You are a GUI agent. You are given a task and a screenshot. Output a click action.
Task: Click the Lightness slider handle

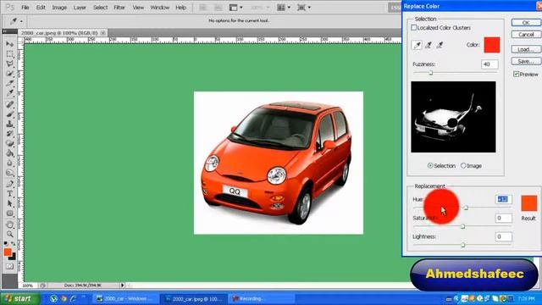(463, 245)
